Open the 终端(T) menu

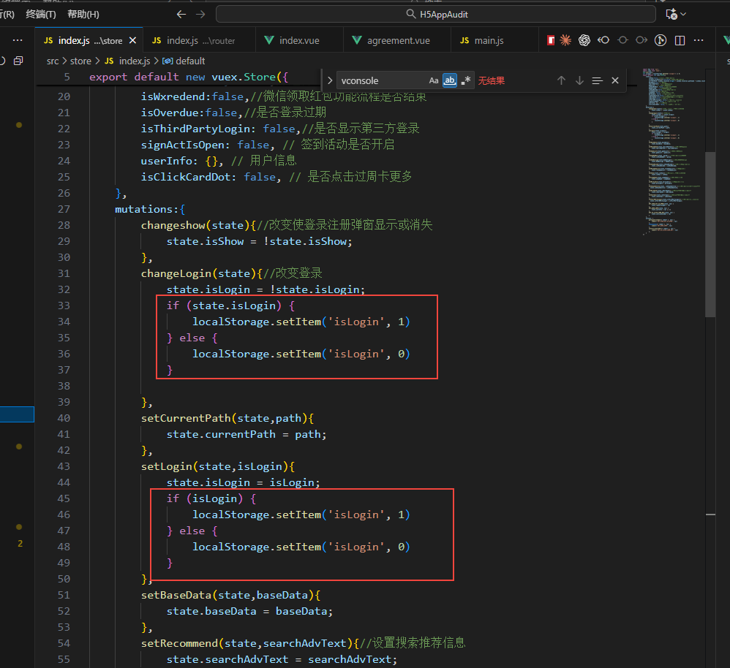click(x=41, y=14)
